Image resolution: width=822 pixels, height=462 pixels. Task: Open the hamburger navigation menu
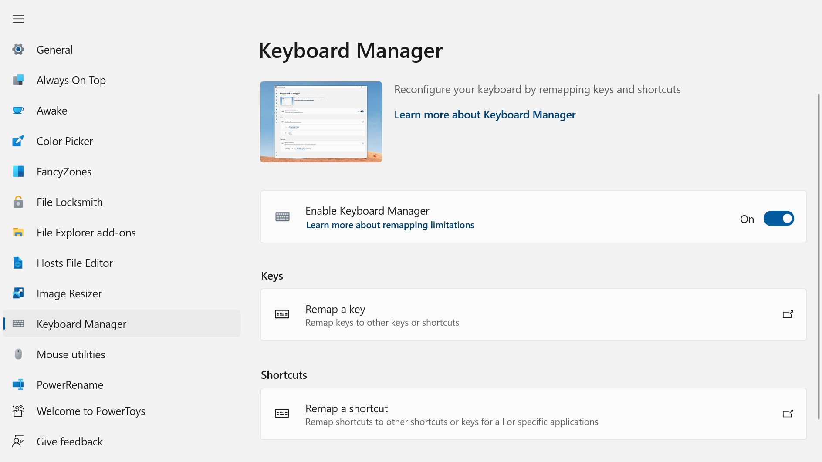click(18, 19)
